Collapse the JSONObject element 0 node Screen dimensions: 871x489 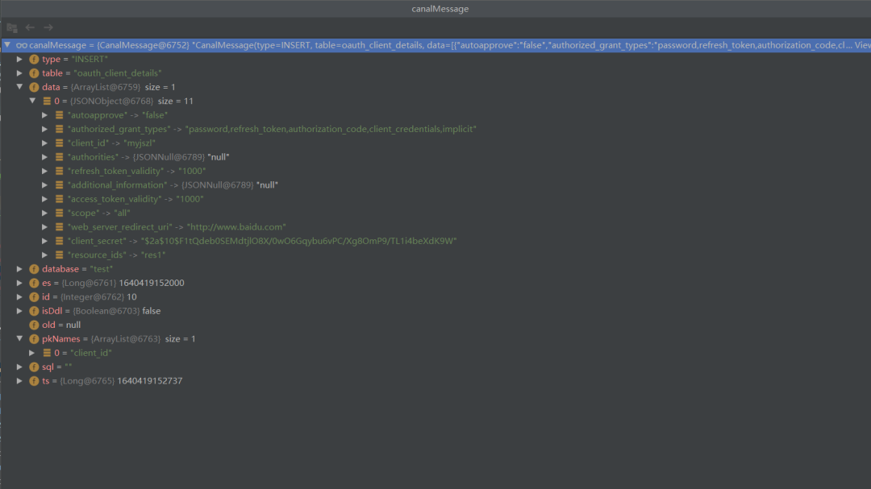pyautogui.click(x=32, y=101)
